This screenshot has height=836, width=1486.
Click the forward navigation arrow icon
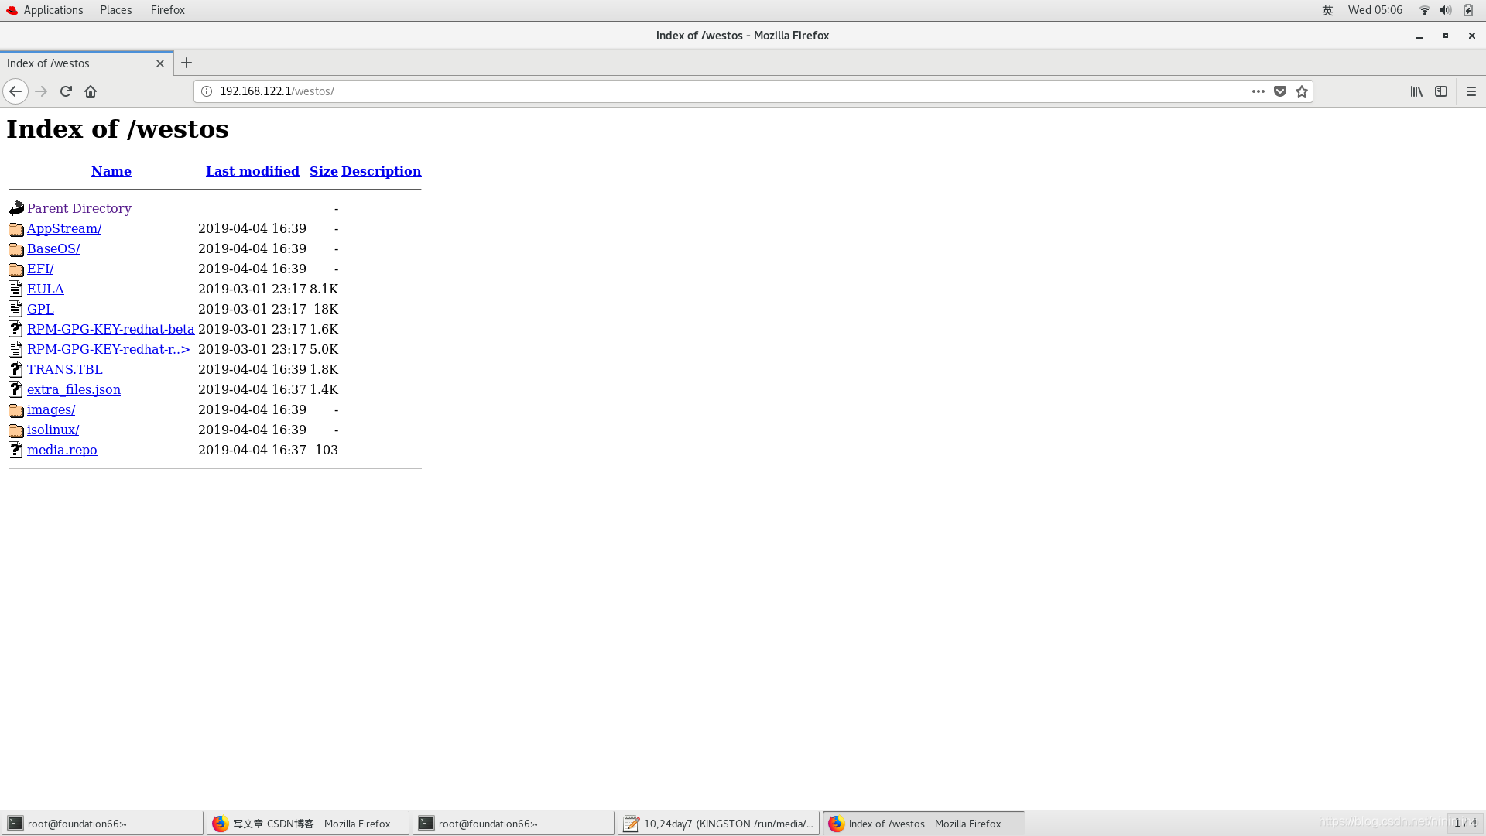[39, 91]
